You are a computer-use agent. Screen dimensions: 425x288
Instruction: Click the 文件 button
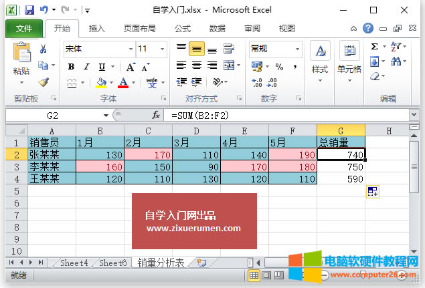pos(24,29)
